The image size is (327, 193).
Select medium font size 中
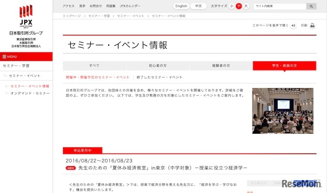click(239, 6)
